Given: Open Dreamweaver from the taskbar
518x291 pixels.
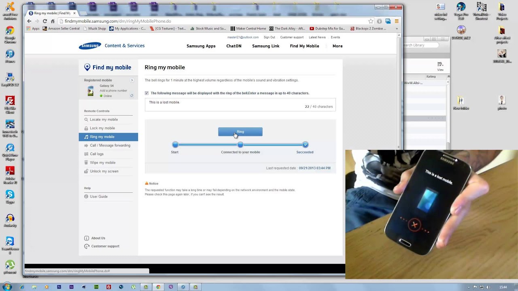Looking at the screenshot, I should pyautogui.click(x=96, y=287).
